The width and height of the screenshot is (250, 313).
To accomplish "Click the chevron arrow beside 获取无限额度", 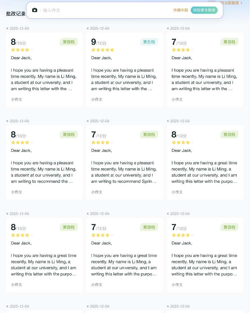I will tap(242, 3).
